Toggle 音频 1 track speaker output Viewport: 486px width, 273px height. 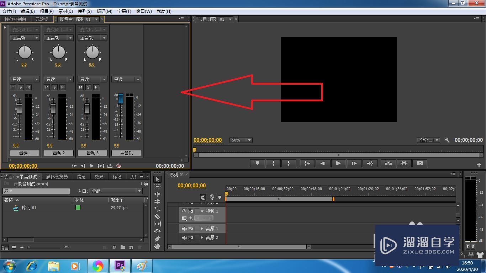pos(184,229)
